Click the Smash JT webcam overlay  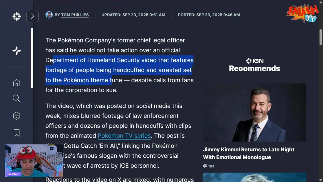34,161
